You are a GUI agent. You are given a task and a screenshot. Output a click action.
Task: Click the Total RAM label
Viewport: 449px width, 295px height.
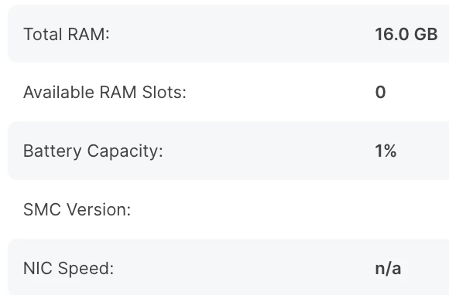[66, 34]
